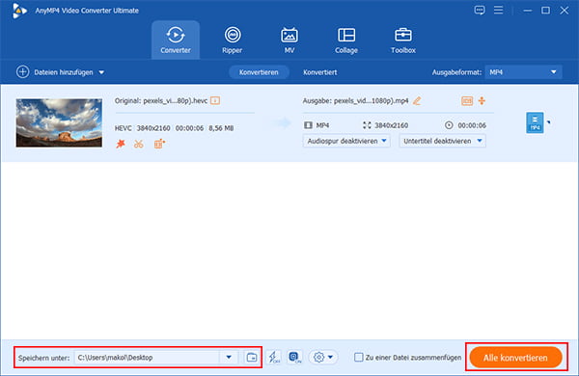Click the output duration 00:00:06 value
Screen dimensions: 579x376
pyautogui.click(x=472, y=125)
